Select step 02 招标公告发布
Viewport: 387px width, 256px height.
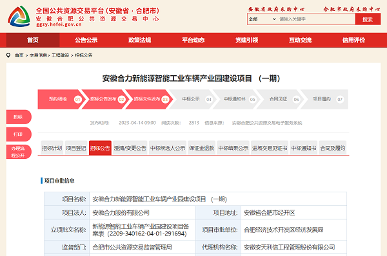tap(105, 99)
